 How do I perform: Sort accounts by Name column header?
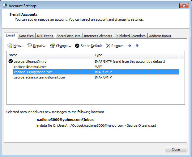50,55
